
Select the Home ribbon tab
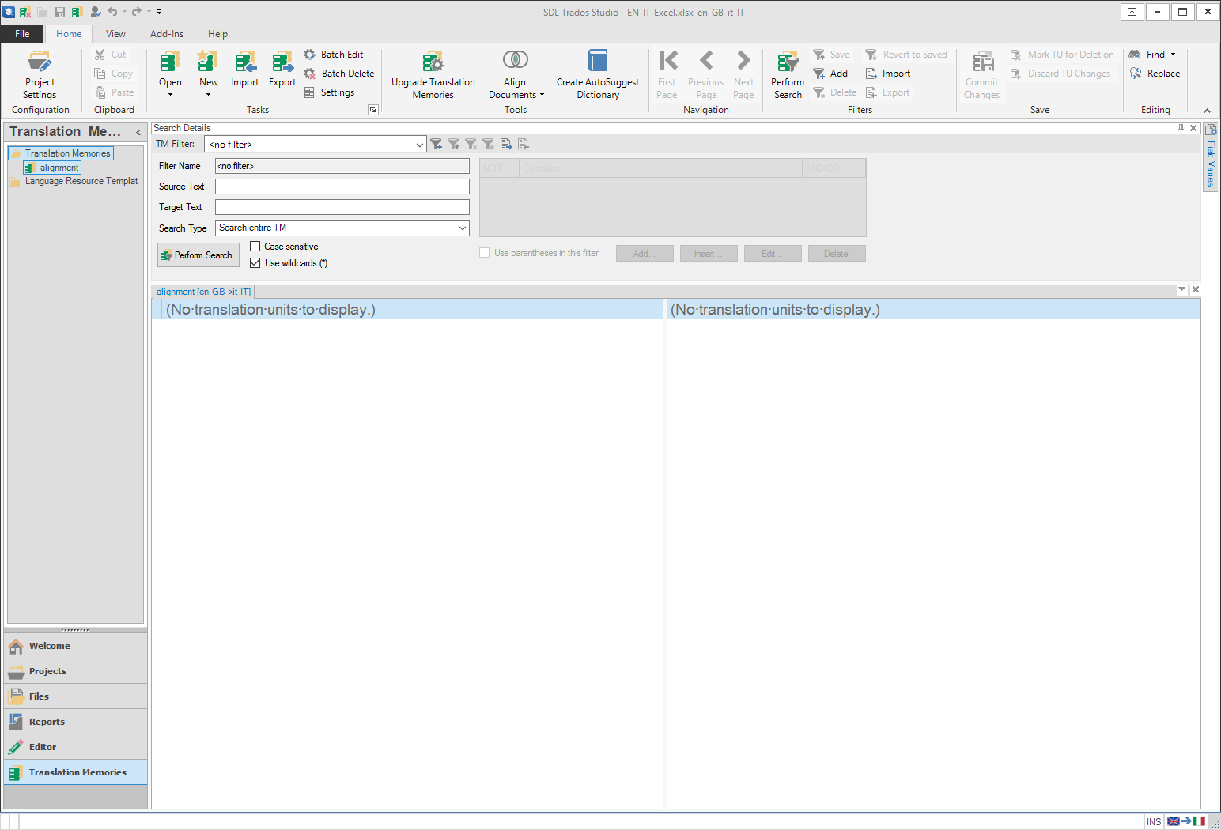point(69,34)
